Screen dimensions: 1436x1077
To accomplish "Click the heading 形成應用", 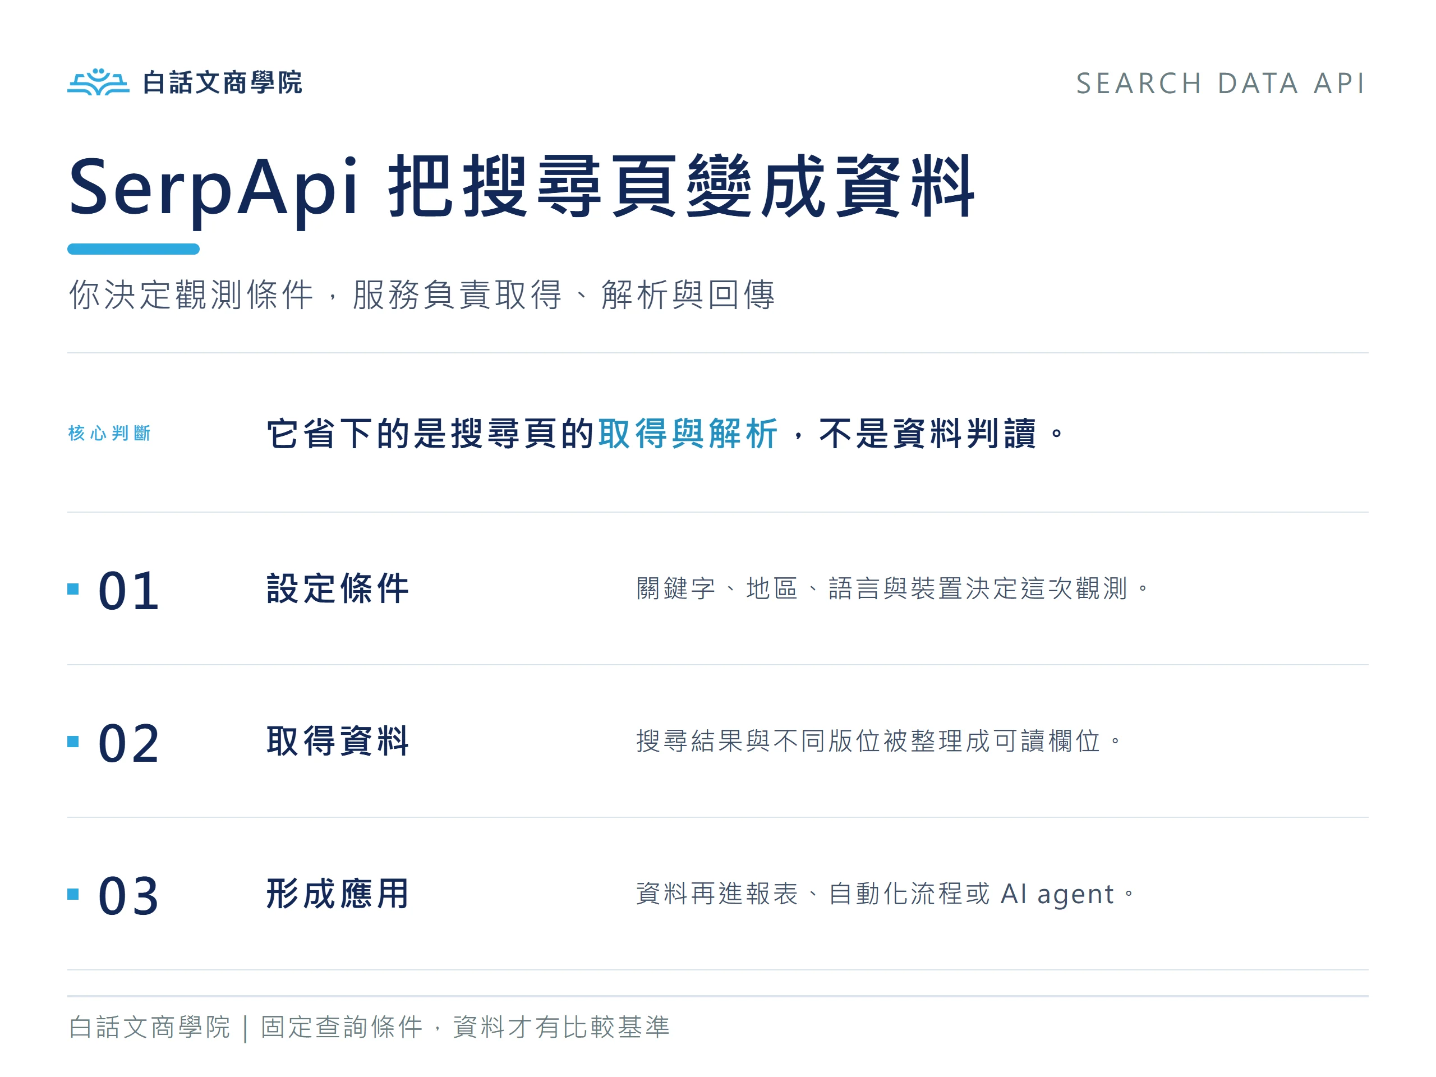I will (338, 894).
